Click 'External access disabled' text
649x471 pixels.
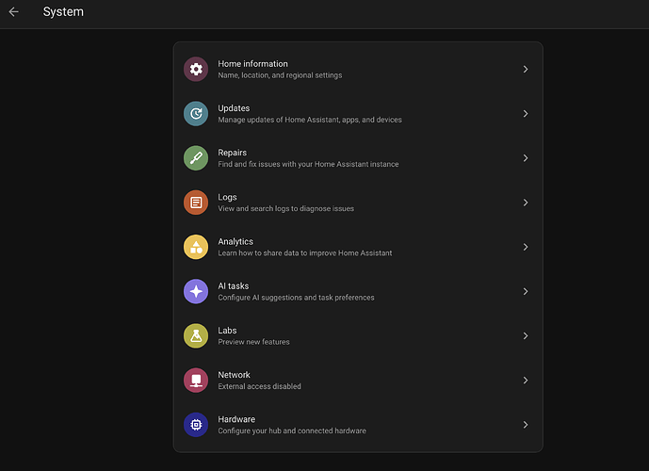(260, 386)
